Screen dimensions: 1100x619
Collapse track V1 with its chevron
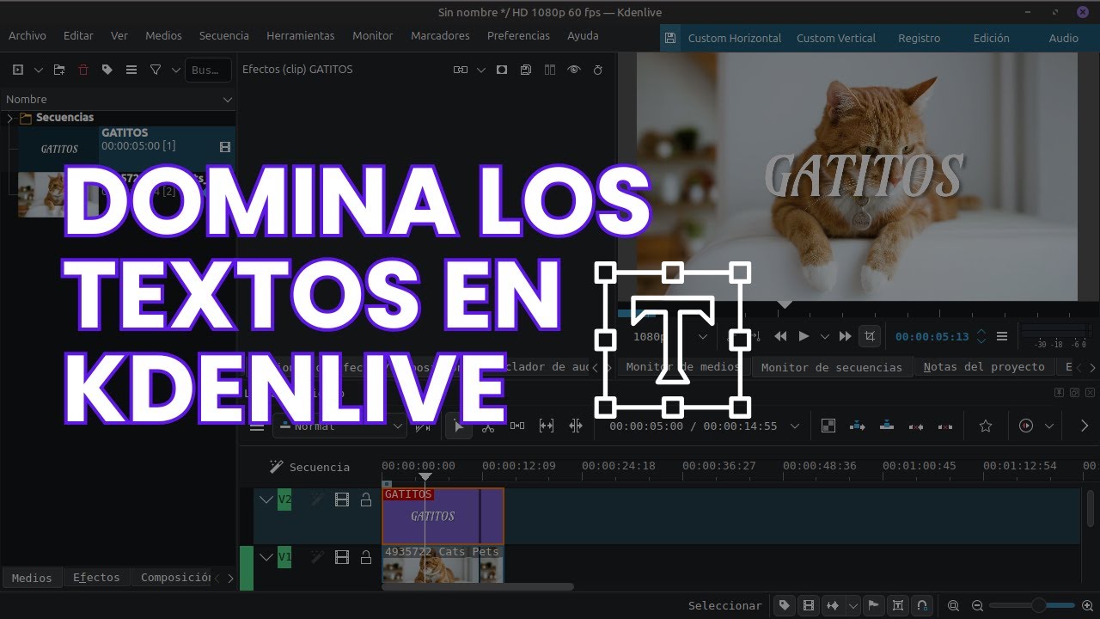click(x=266, y=557)
